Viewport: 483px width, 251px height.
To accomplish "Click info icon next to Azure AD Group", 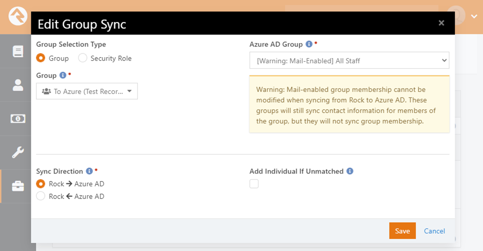I will 309,44.
